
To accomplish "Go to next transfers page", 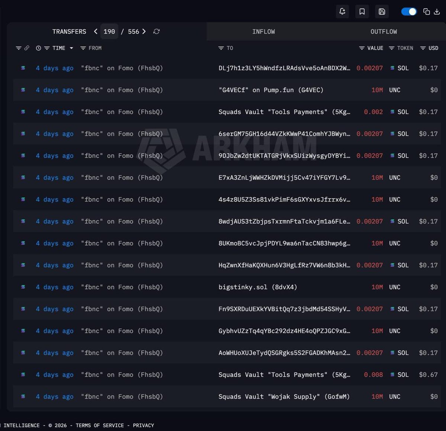I will pos(144,32).
